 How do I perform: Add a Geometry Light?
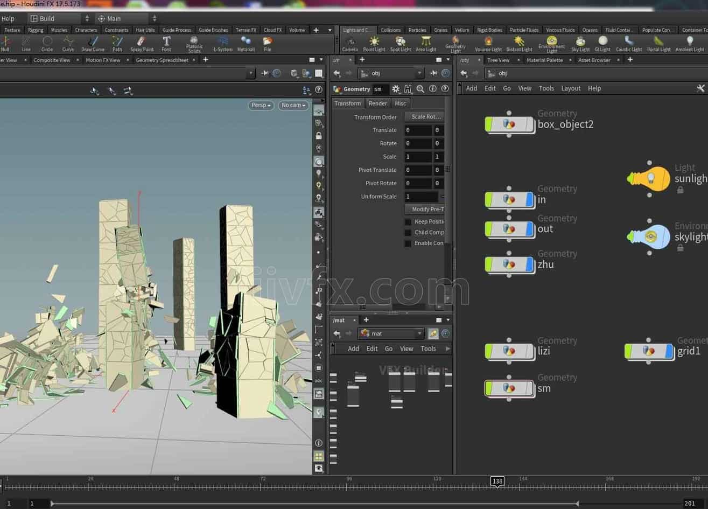pos(455,45)
